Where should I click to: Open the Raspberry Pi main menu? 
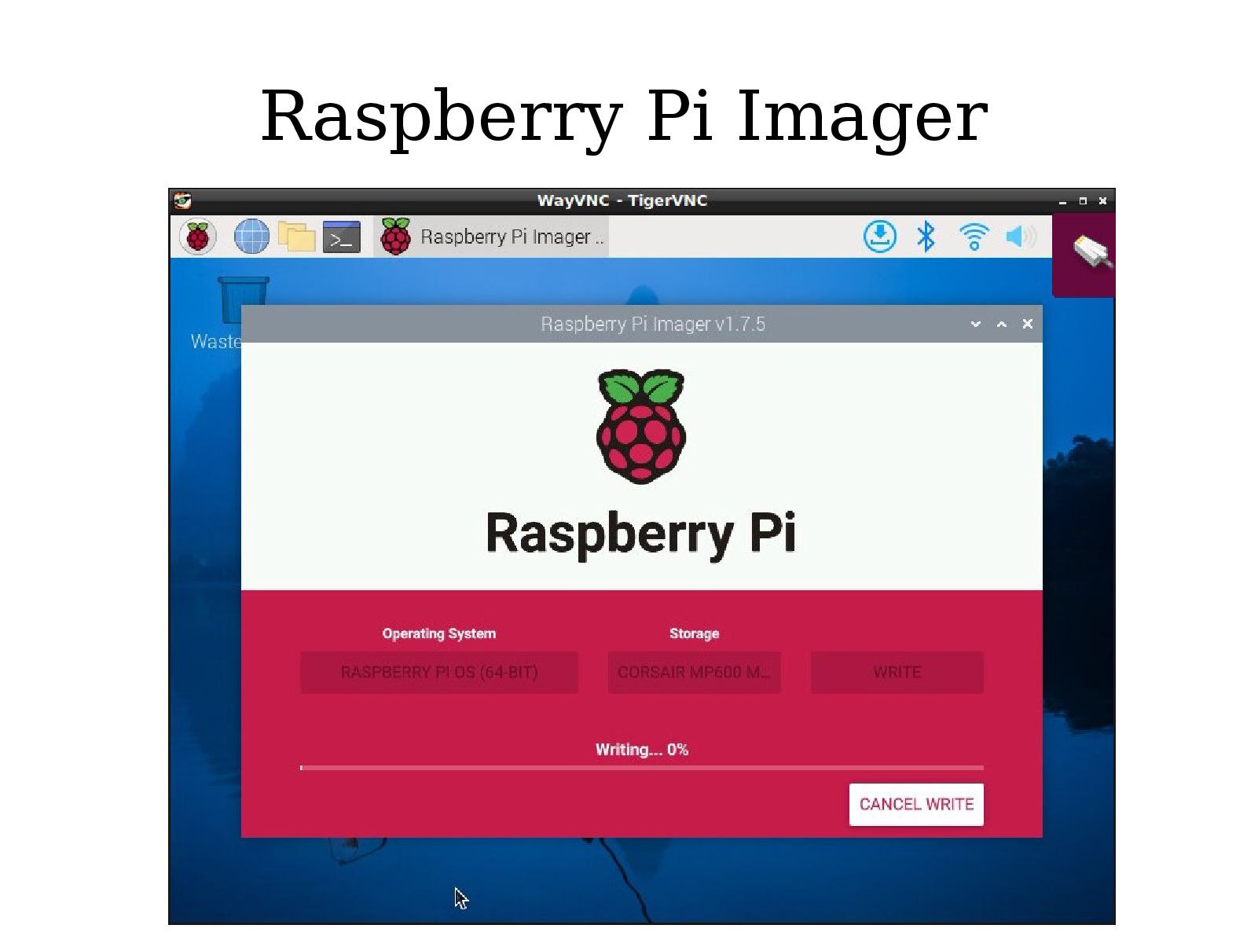197,236
